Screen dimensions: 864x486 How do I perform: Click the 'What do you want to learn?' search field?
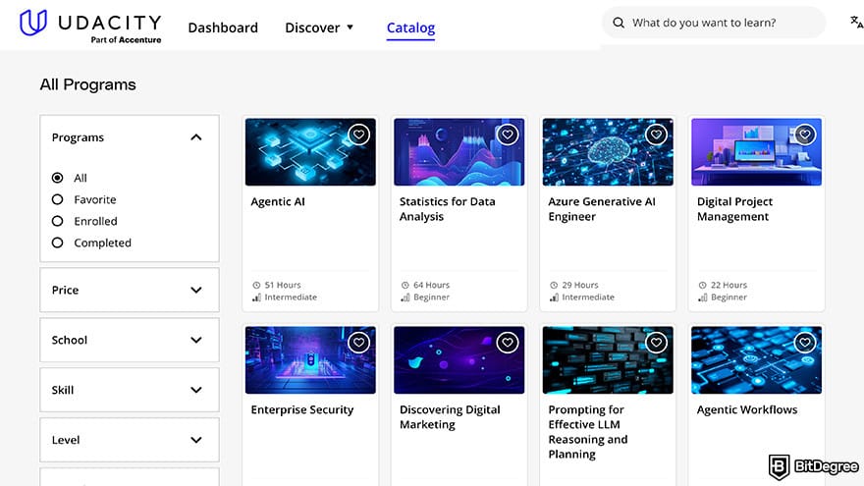[x=714, y=23]
